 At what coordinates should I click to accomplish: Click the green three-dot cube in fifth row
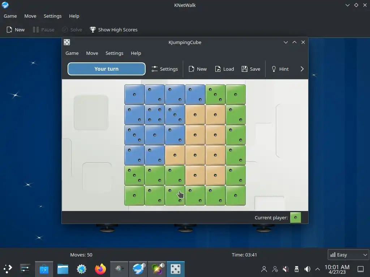(134, 175)
